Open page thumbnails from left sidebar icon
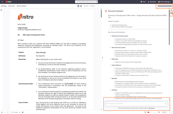The image size is (173, 114). pos(1,10)
